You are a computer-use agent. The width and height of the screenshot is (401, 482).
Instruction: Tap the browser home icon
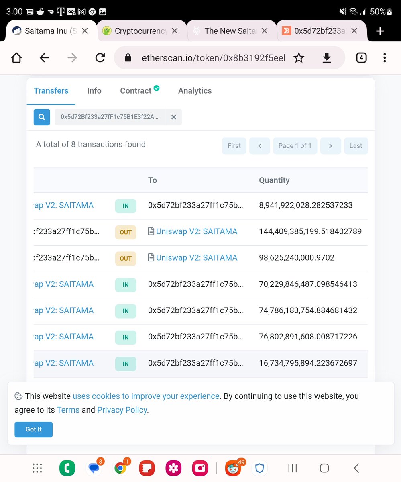coord(16,58)
